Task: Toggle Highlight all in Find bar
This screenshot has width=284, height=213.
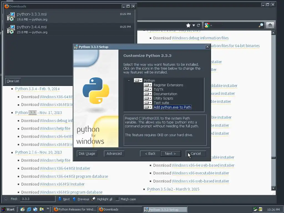Action: (x=102, y=199)
